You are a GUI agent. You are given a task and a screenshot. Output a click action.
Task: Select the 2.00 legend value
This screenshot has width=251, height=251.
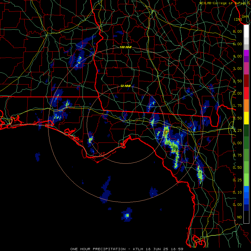pos(237,93)
